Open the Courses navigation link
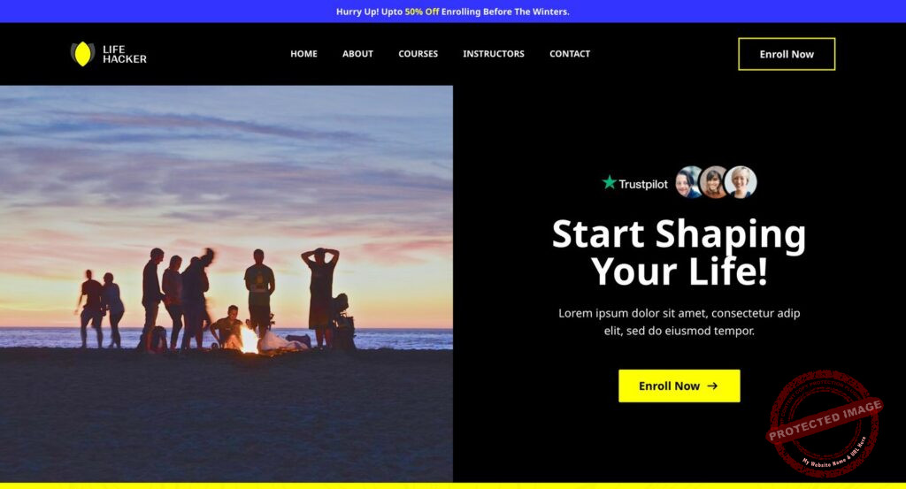The width and height of the screenshot is (906, 489). (x=418, y=54)
